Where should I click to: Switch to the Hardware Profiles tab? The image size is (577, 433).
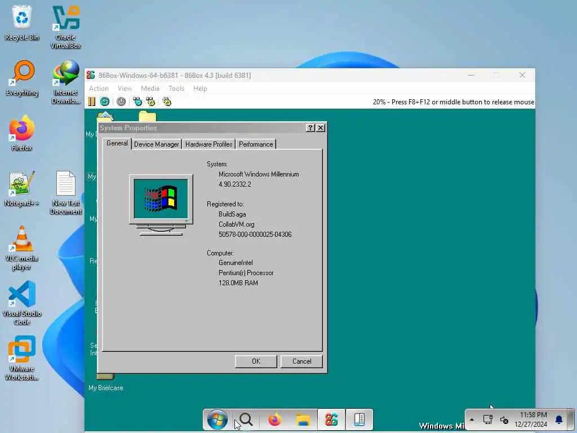[208, 144]
